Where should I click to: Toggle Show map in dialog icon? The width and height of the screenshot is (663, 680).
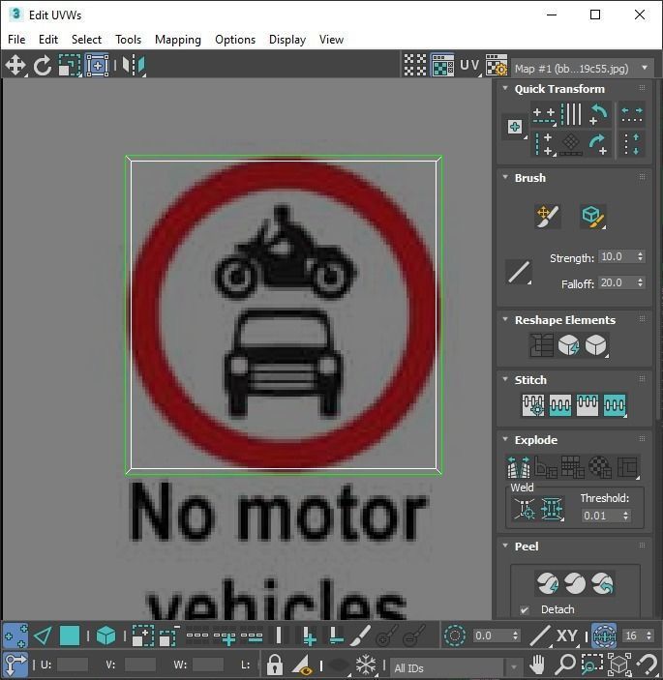coord(442,66)
